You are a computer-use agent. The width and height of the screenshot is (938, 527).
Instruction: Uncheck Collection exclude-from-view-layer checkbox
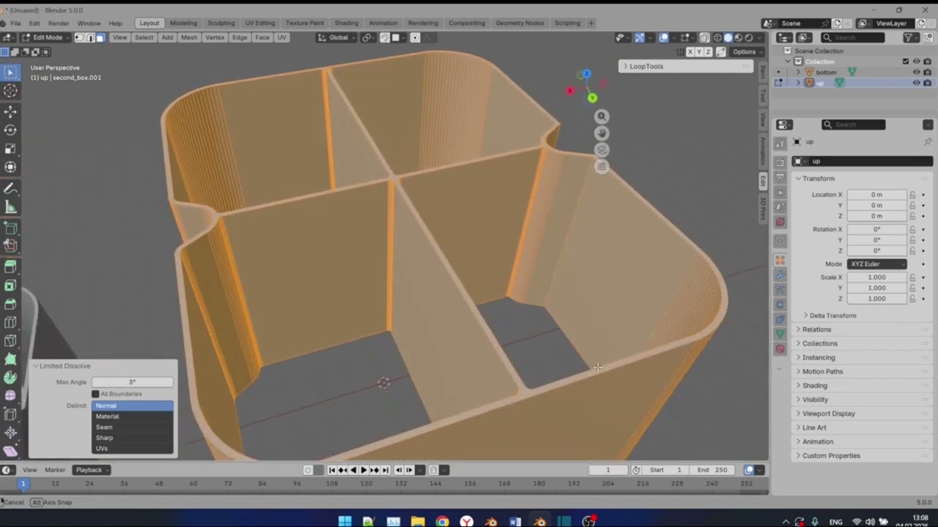tap(906, 61)
